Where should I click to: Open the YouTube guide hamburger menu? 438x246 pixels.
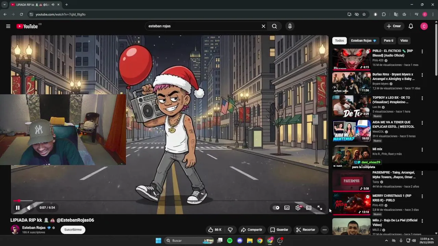8,26
